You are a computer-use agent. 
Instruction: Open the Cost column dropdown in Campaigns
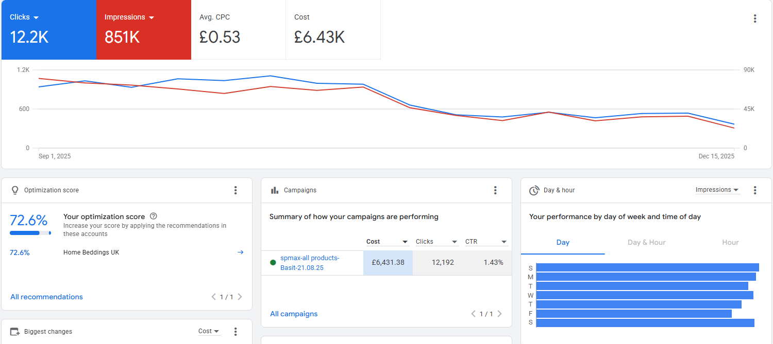(405, 242)
